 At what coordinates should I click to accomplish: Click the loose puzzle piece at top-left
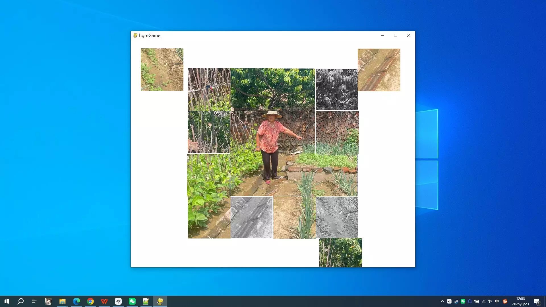162,70
